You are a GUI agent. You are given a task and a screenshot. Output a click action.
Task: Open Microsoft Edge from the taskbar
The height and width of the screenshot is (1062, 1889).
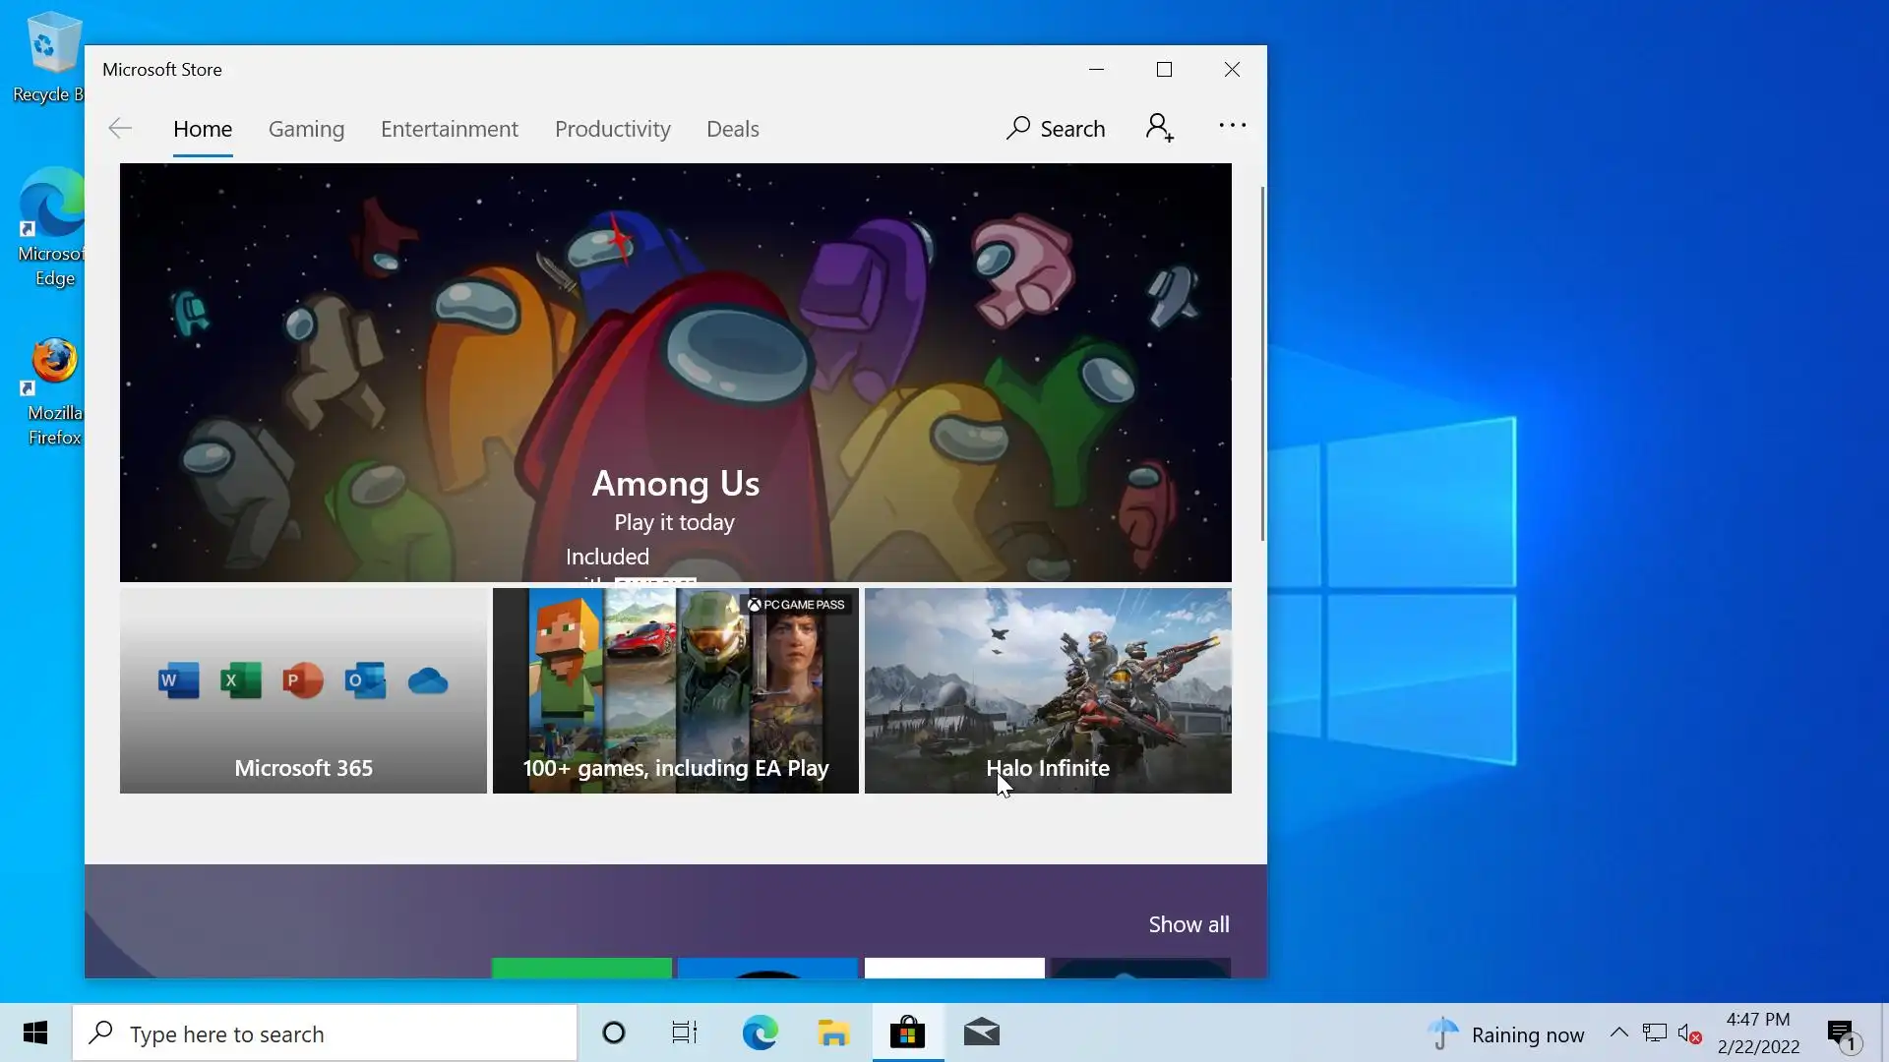coord(760,1033)
